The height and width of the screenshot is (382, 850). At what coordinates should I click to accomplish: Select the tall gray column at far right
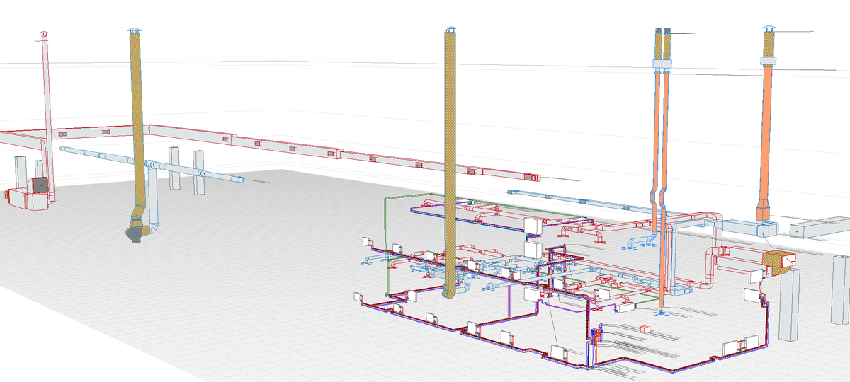tap(841, 290)
